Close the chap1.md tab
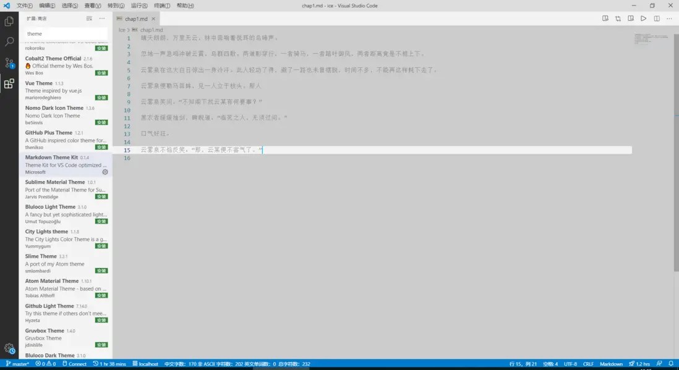 [x=153, y=19]
